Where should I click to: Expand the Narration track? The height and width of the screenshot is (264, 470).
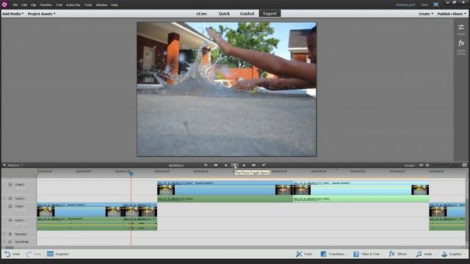point(4,234)
